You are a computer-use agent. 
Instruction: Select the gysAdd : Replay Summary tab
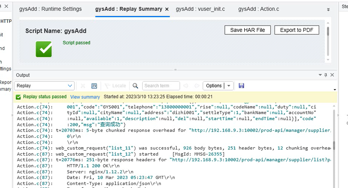tap(128, 9)
